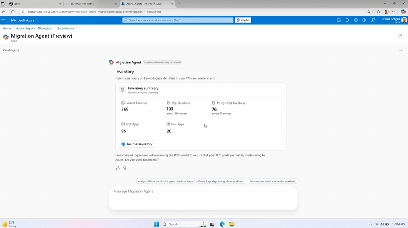Screen dimensions: 408x228
Task: Click the Copilot button
Action: (x=243, y=20)
